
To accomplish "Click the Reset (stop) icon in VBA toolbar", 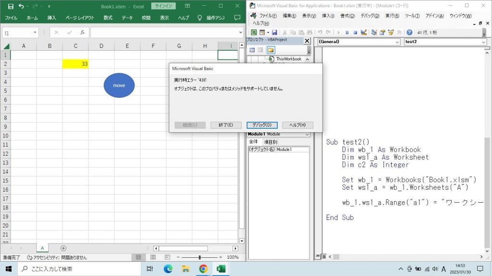I will pyautogui.click(x=355, y=33).
